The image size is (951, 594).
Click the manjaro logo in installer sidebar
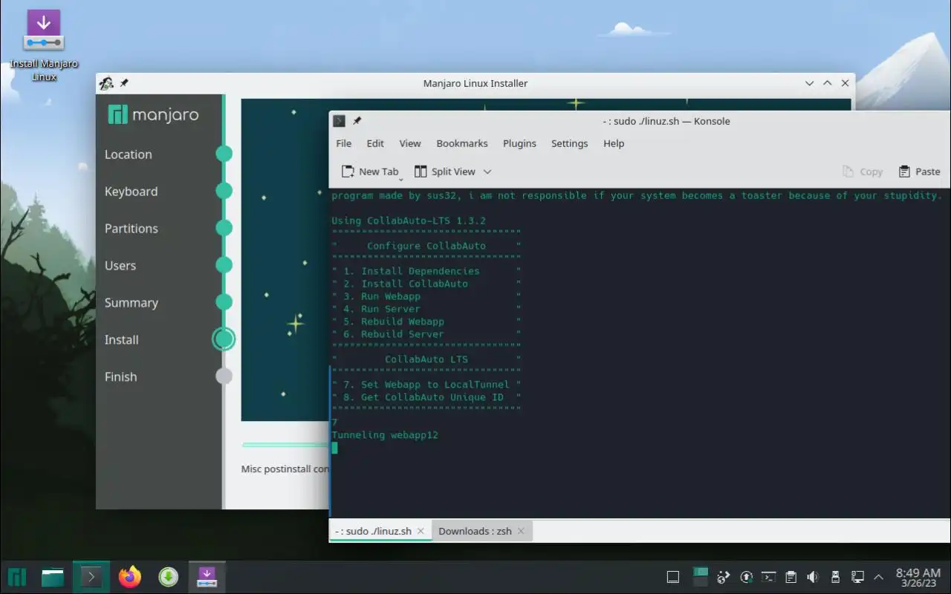click(x=153, y=115)
